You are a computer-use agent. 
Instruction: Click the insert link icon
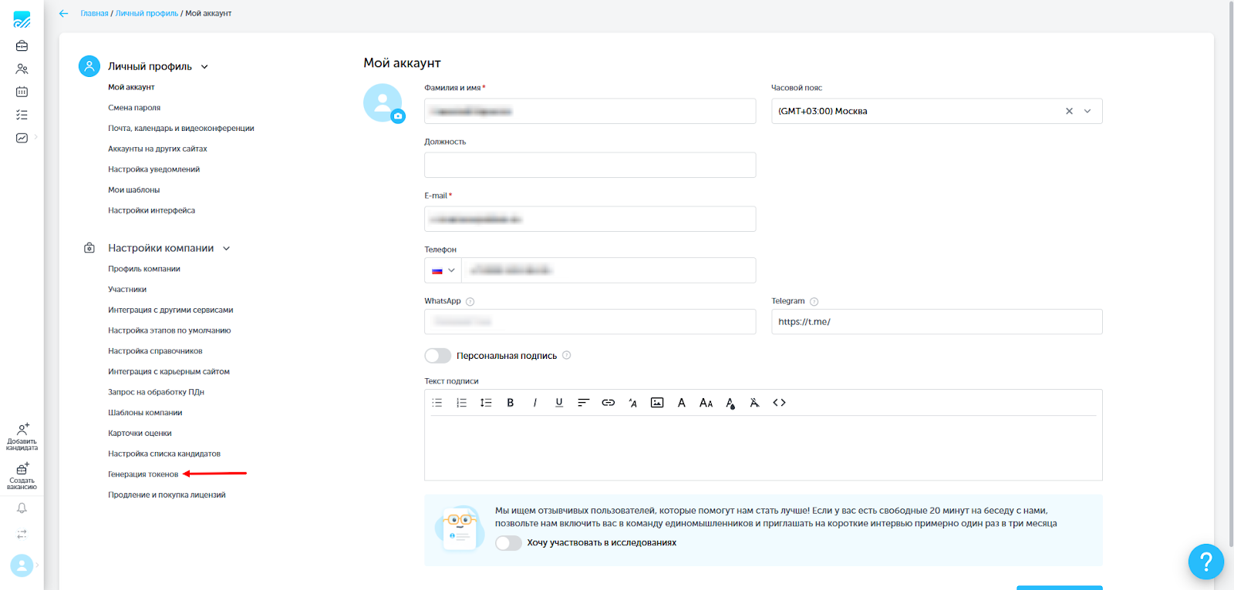click(608, 403)
